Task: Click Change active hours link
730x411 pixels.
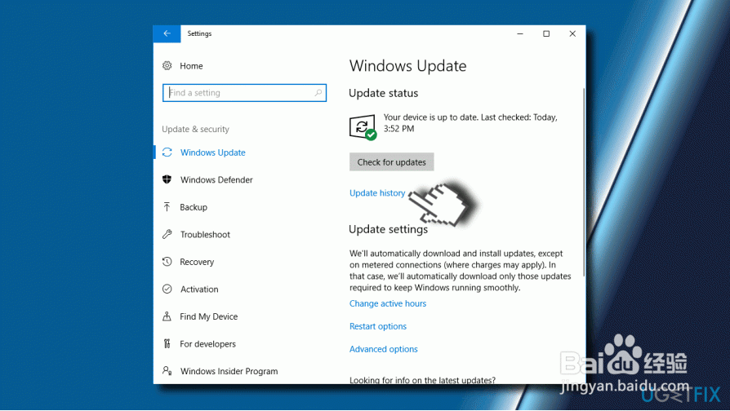Action: pos(388,303)
